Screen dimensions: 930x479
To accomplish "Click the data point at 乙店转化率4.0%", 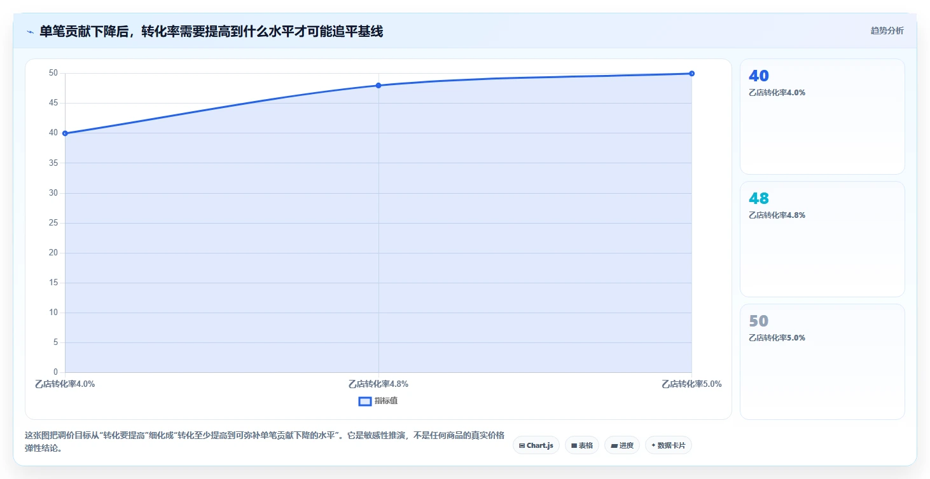I will click(x=65, y=133).
